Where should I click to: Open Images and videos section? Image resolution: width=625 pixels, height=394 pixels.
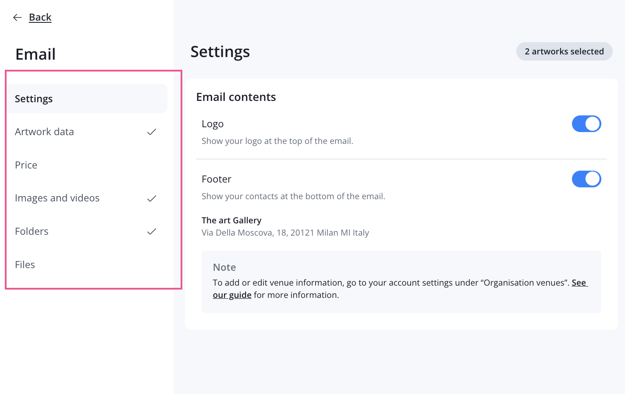pyautogui.click(x=87, y=198)
